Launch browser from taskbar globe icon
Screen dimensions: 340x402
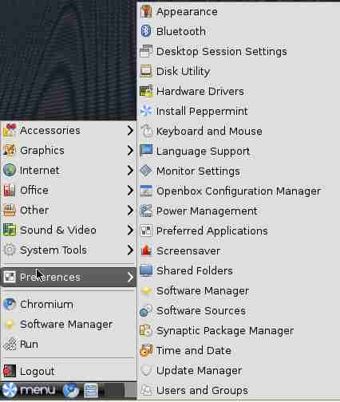(71, 390)
